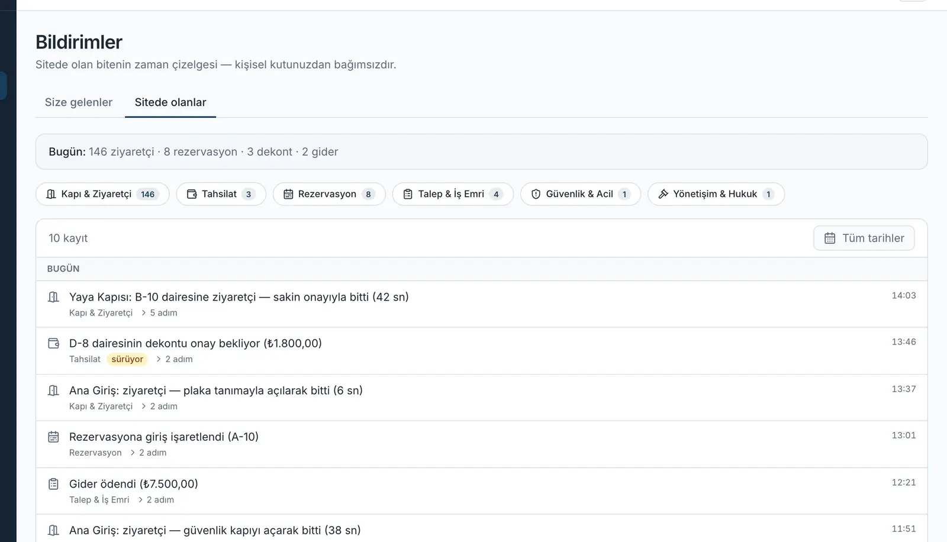The width and height of the screenshot is (947, 542).
Task: Expand 2 adım on Gider ödendi row
Action: tap(156, 500)
